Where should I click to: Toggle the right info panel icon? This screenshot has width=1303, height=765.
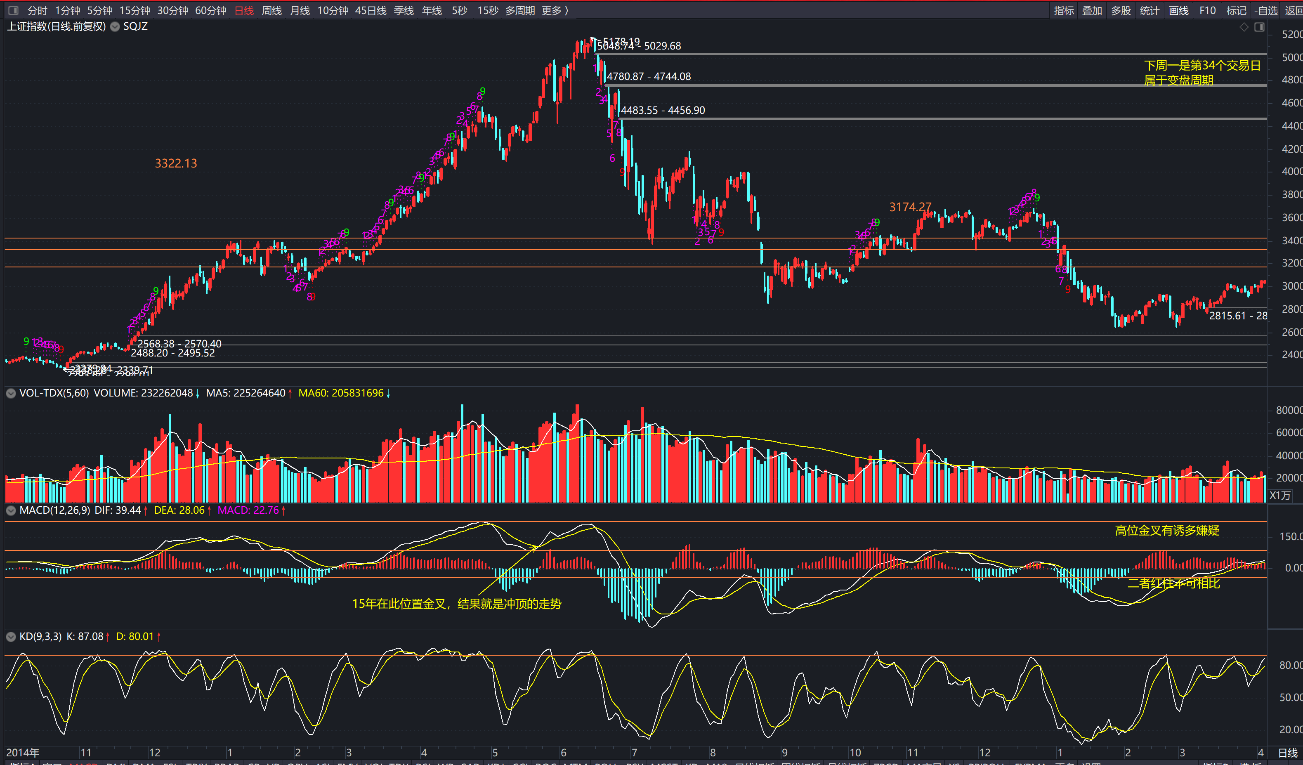(1260, 27)
